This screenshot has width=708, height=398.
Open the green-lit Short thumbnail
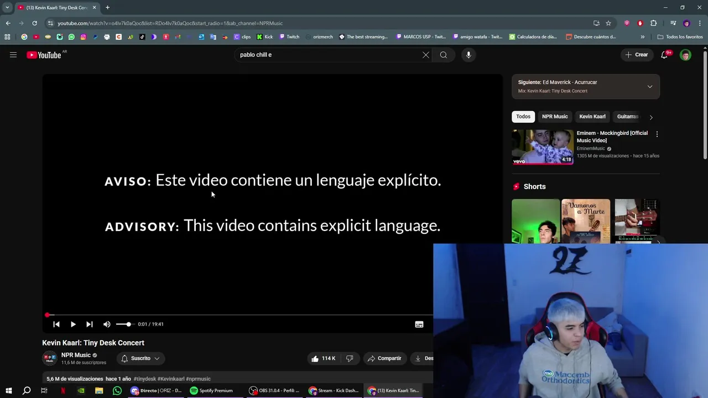coord(535,221)
